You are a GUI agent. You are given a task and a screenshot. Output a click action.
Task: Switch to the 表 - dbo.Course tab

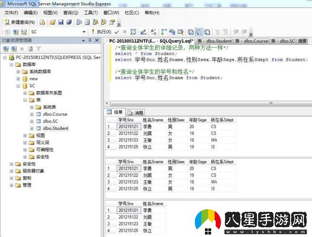coord(252,41)
